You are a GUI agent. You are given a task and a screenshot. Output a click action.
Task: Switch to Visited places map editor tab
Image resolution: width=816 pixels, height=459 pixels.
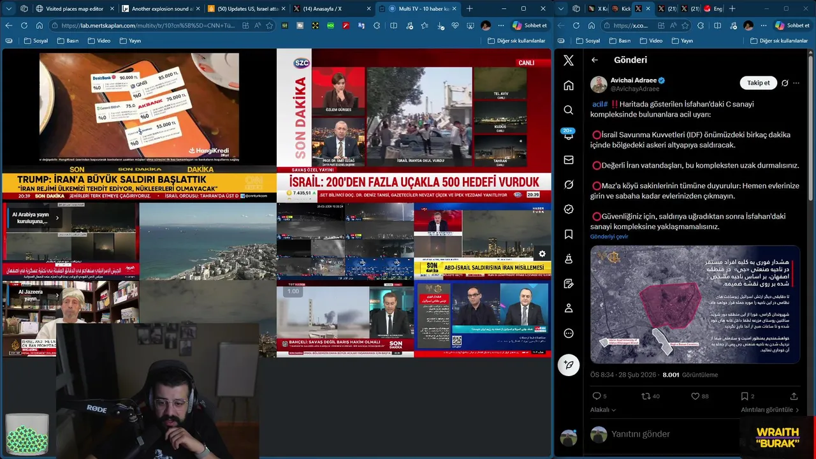pyautogui.click(x=74, y=8)
